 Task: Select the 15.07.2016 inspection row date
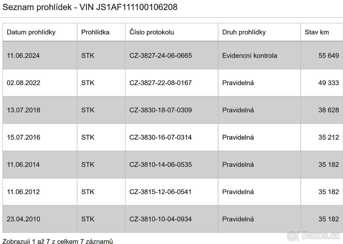click(x=23, y=137)
